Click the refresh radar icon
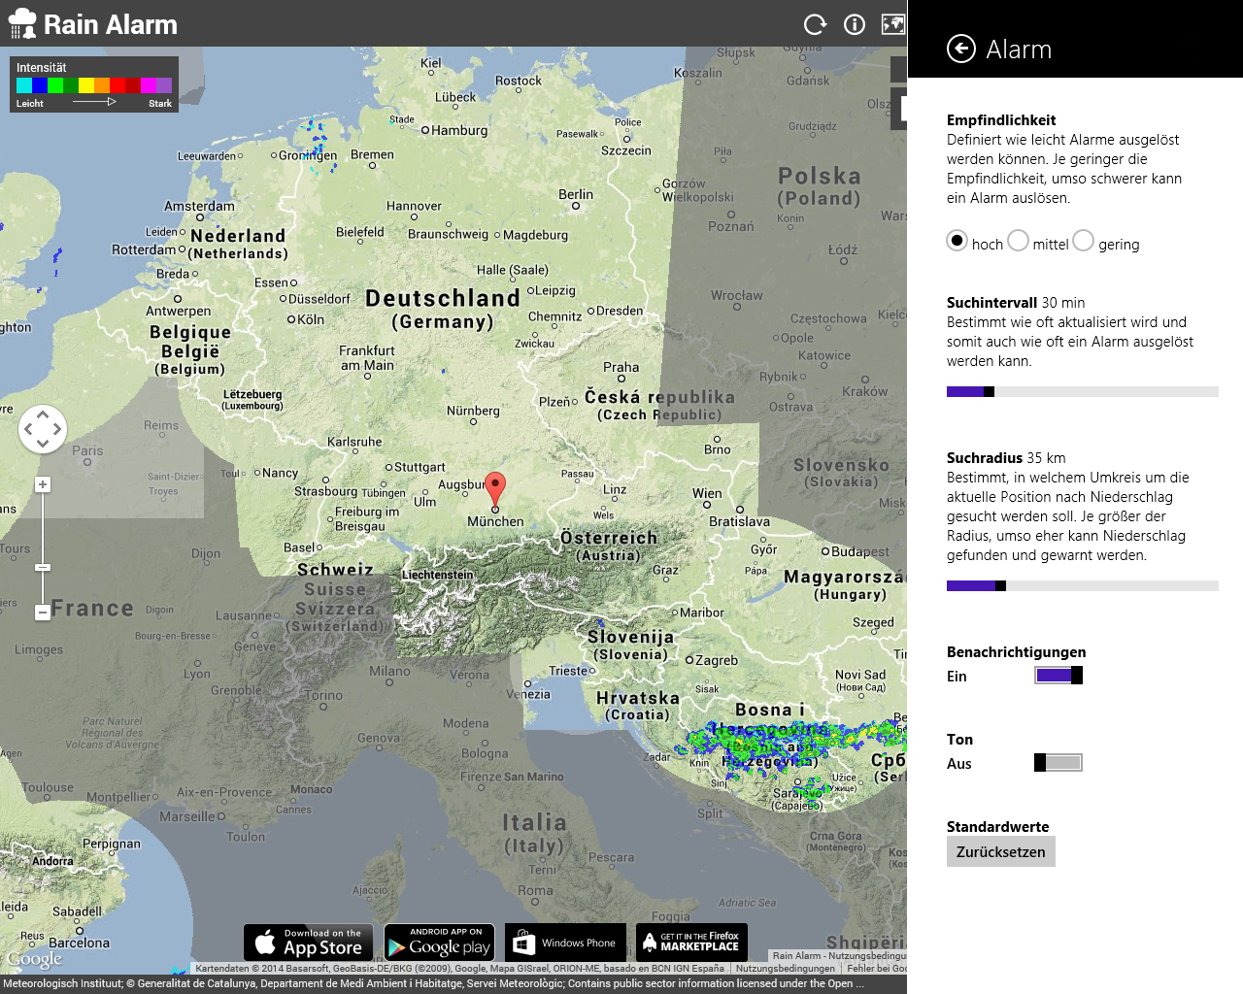 (815, 24)
